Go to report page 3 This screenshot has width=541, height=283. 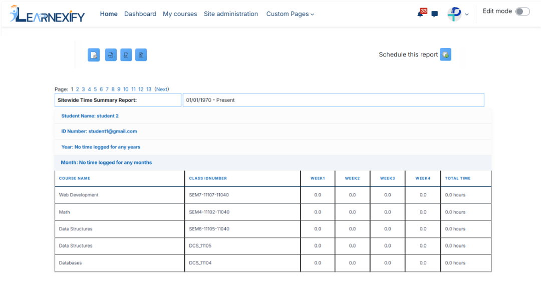tap(83, 89)
